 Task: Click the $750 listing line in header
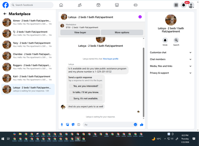click(82, 27)
